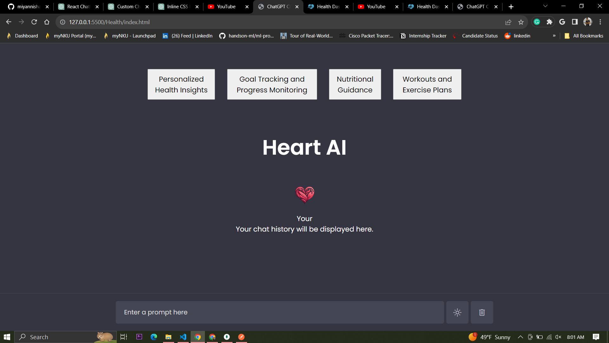609x343 pixels.
Task: Select Nutritional Guidance button
Action: [x=355, y=84]
